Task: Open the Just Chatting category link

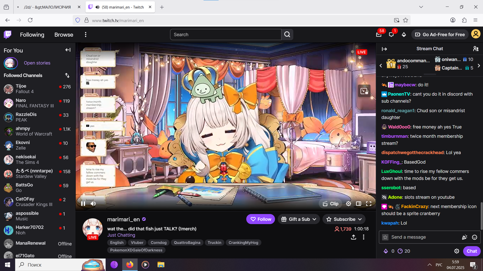Action: coord(121,235)
